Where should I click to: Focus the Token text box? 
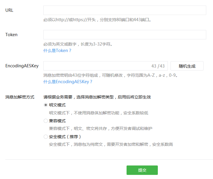pos(124,35)
